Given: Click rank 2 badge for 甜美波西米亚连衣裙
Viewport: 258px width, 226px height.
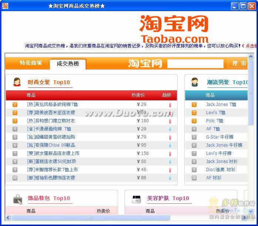Looking at the screenshot, I should click(x=15, y=113).
